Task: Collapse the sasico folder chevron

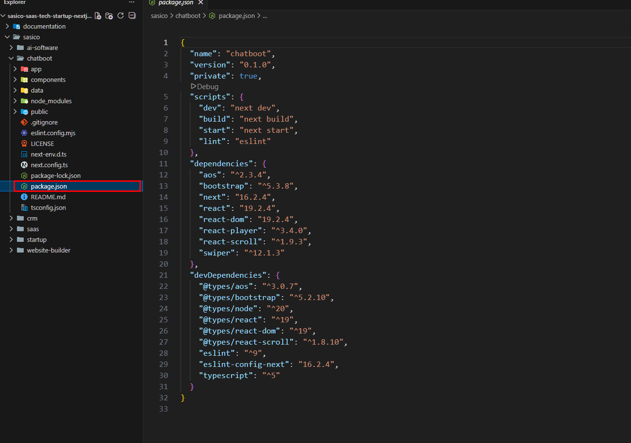Action: coord(7,37)
